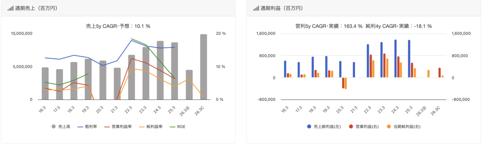482x145 pixels.
Task: Click the 20.3 negative red operating profit bar
Action: 343,83
